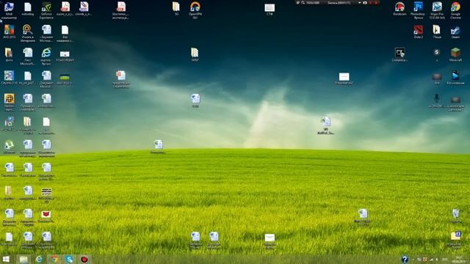Viewport: 470px width, 264px height.
Task: Switch to Chrome in the taskbar
Action: click(54, 259)
